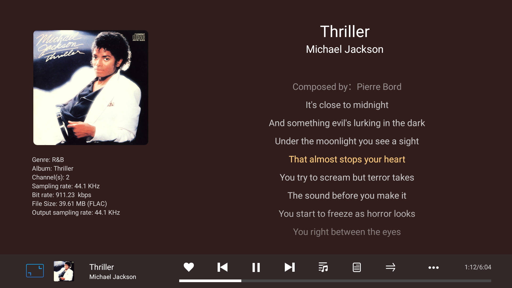
Task: Seek within the playback progress bar
Action: click(335, 281)
